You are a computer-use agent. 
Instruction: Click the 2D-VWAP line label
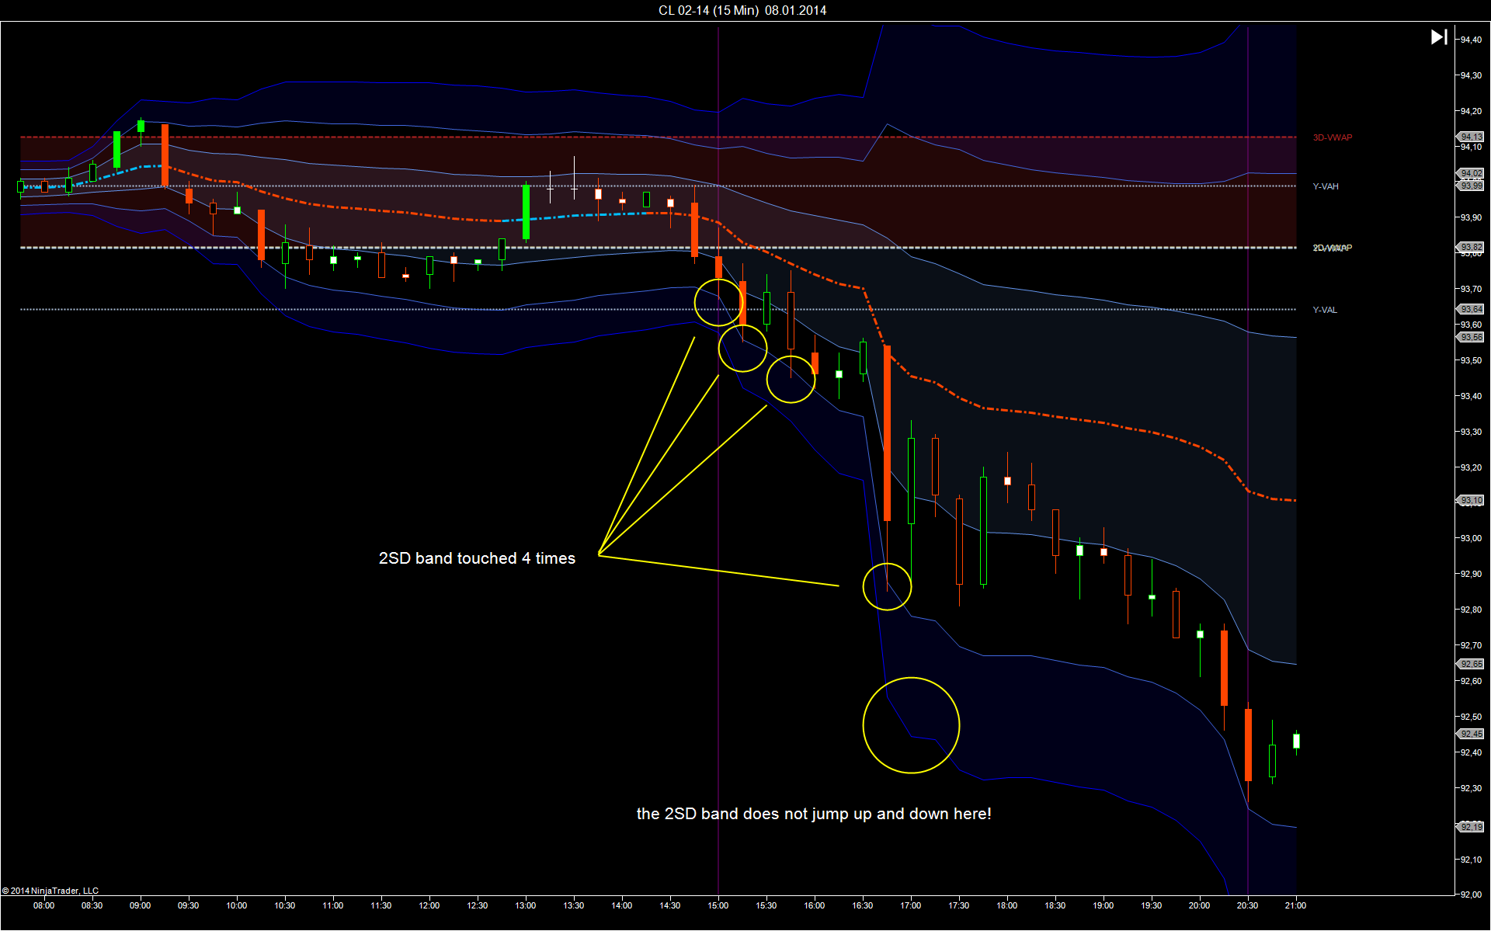tap(1333, 248)
